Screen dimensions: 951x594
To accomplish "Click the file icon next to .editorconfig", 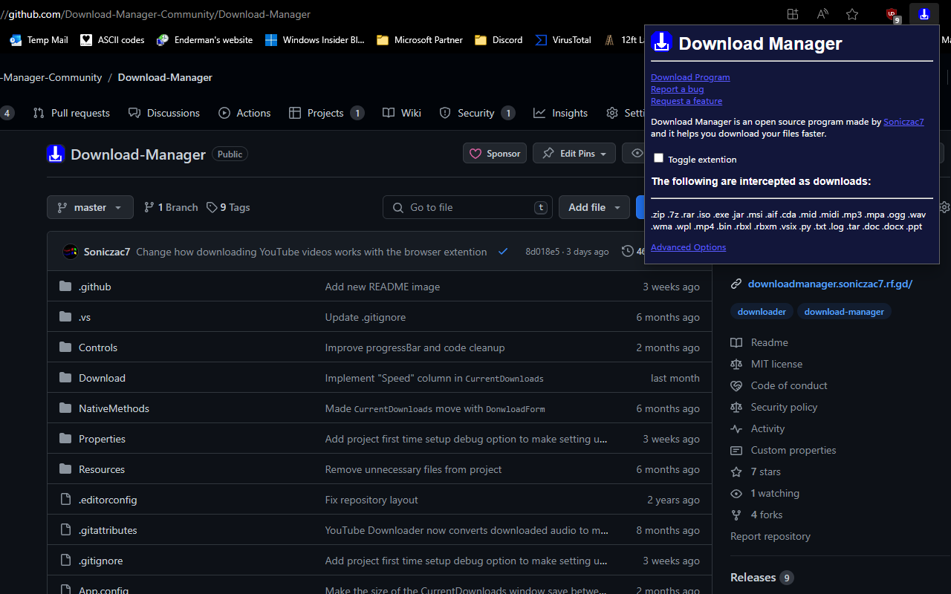I will 65,500.
